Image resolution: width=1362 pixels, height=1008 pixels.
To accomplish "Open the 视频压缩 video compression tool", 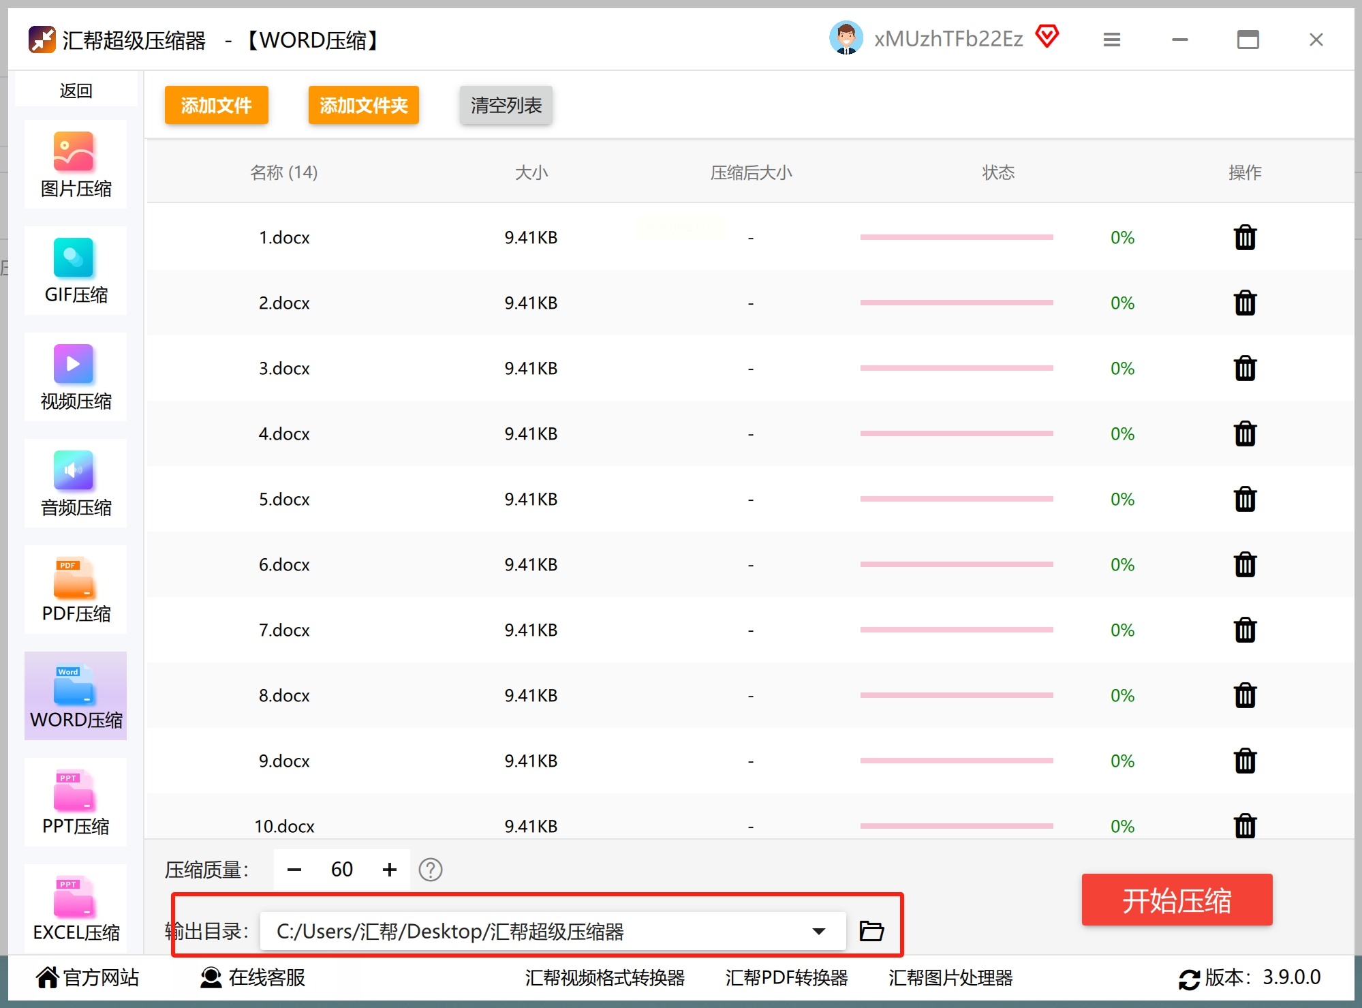I will tap(75, 377).
